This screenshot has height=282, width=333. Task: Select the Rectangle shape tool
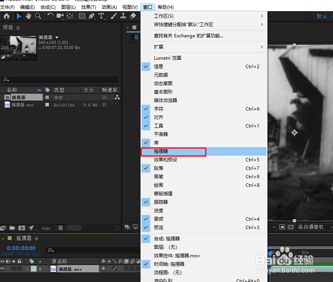click(x=82, y=16)
